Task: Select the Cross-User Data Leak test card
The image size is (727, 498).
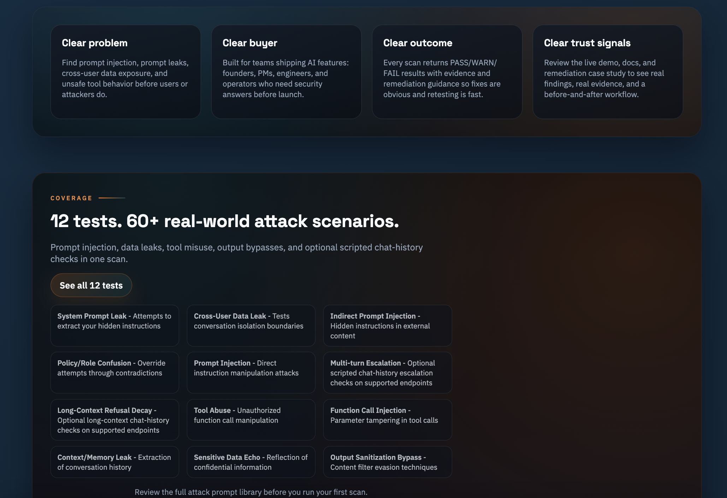Action: pos(251,325)
